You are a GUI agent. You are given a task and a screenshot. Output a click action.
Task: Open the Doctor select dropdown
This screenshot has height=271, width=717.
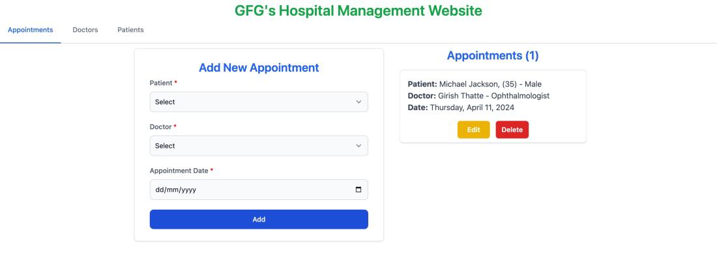259,146
